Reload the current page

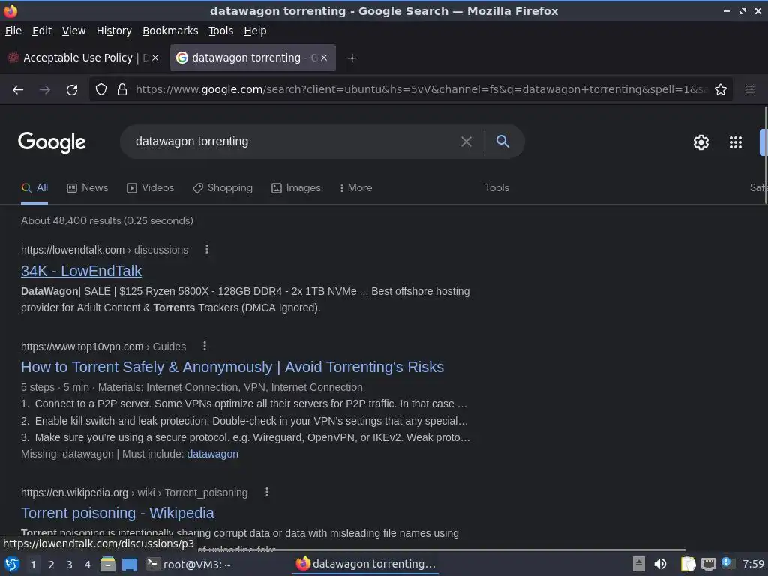tap(72, 90)
